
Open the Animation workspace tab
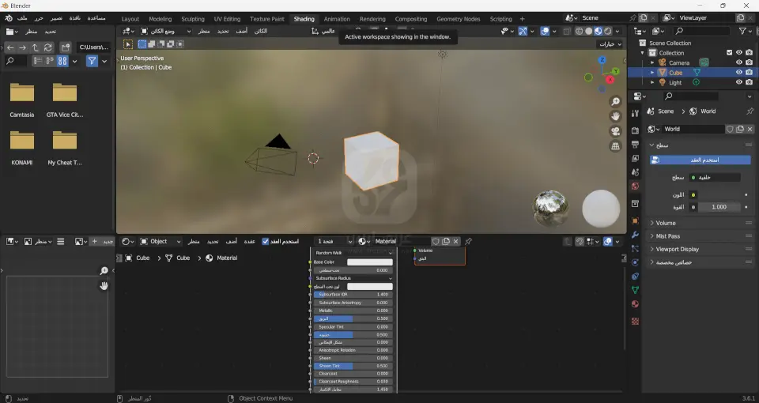pos(337,19)
